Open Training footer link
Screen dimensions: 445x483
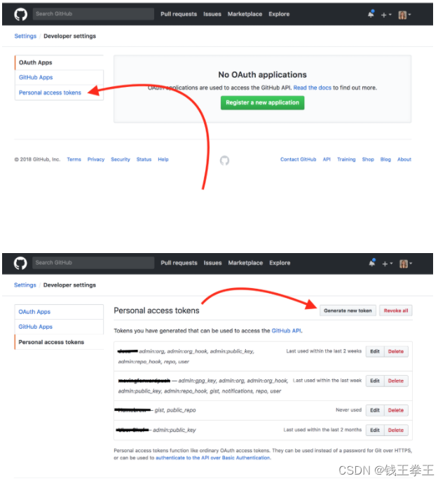(346, 160)
